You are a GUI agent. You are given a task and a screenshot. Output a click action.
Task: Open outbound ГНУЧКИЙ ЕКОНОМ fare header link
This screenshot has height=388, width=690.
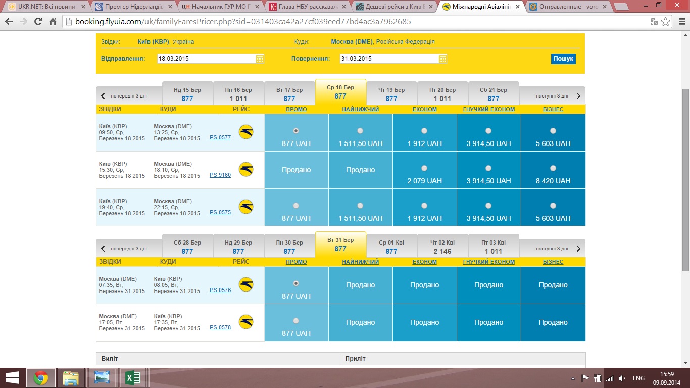pyautogui.click(x=489, y=109)
